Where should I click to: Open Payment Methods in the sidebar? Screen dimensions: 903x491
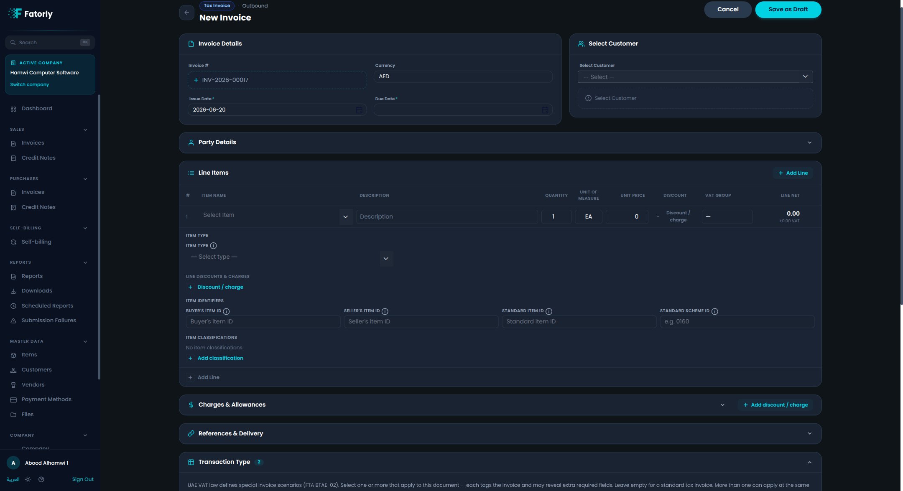46,399
